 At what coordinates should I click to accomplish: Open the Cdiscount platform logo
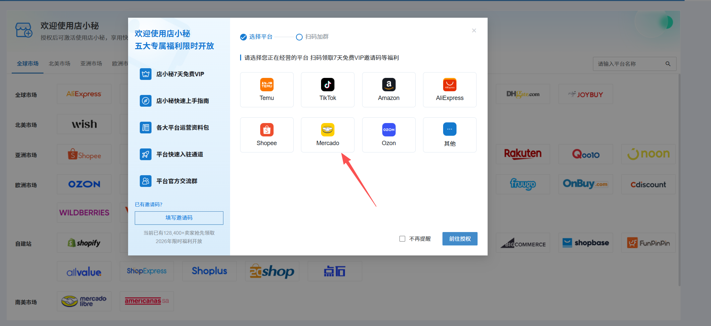click(x=648, y=184)
